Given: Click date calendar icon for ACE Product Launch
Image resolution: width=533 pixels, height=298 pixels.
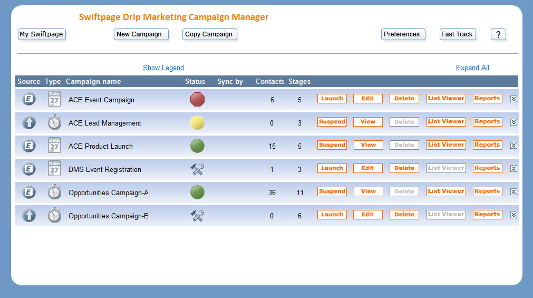Looking at the screenshot, I should [54, 145].
